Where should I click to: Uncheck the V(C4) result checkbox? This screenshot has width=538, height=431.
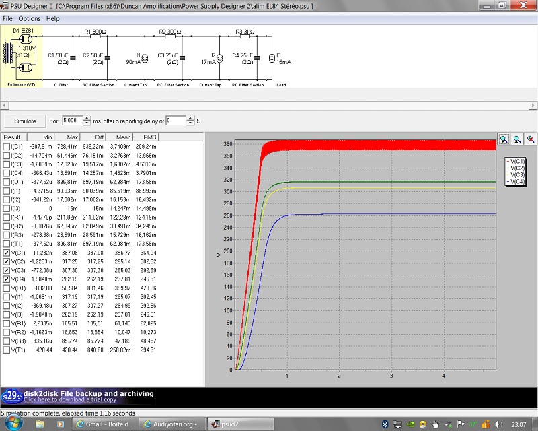[x=6, y=279]
